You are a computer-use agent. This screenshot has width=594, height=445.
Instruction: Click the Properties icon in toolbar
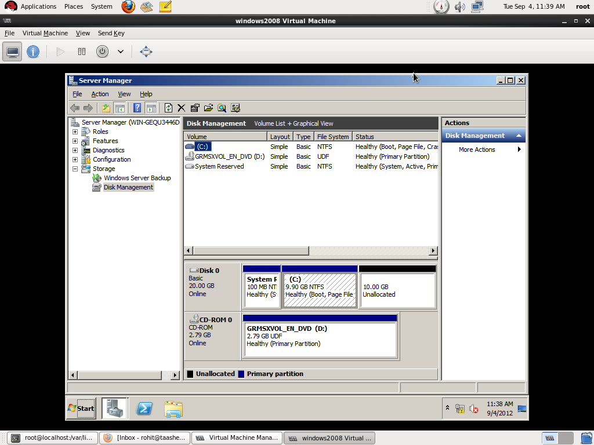tap(195, 108)
